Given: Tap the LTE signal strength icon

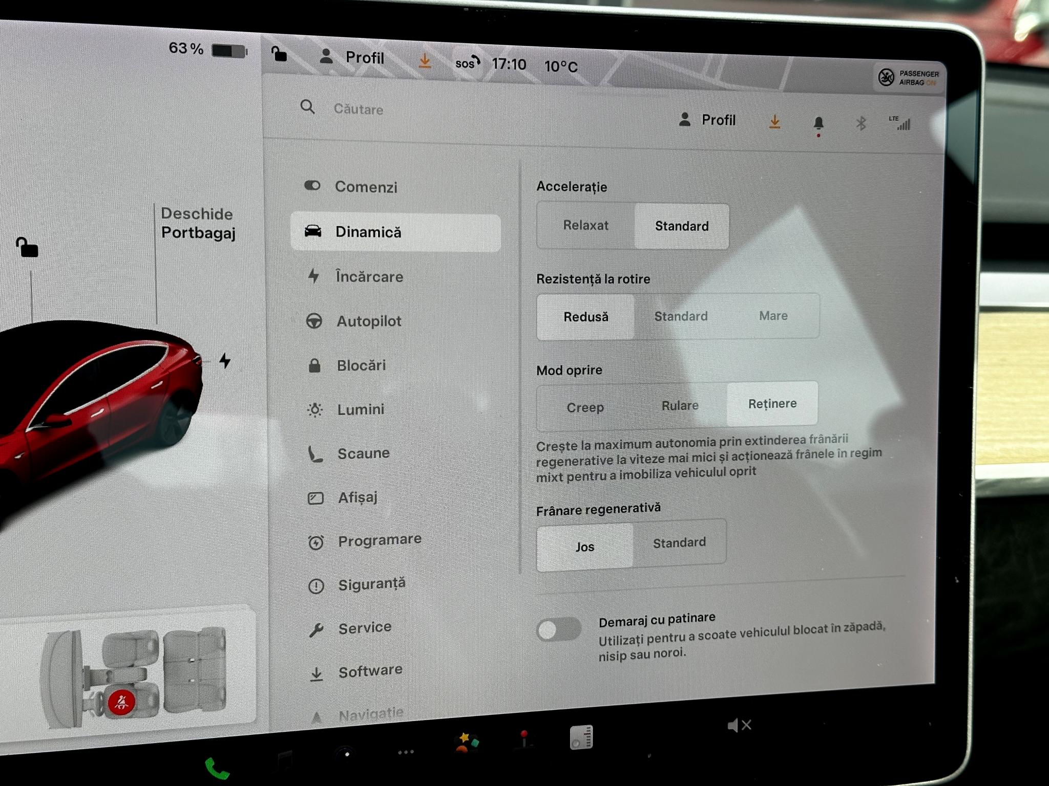Looking at the screenshot, I should click(x=900, y=123).
